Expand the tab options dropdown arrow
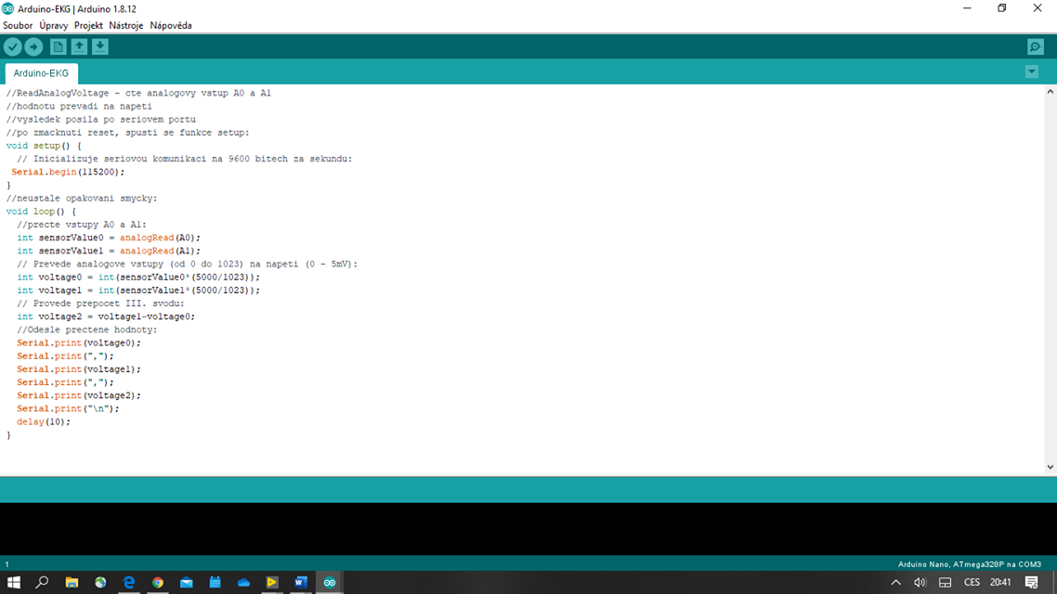 click(1031, 71)
